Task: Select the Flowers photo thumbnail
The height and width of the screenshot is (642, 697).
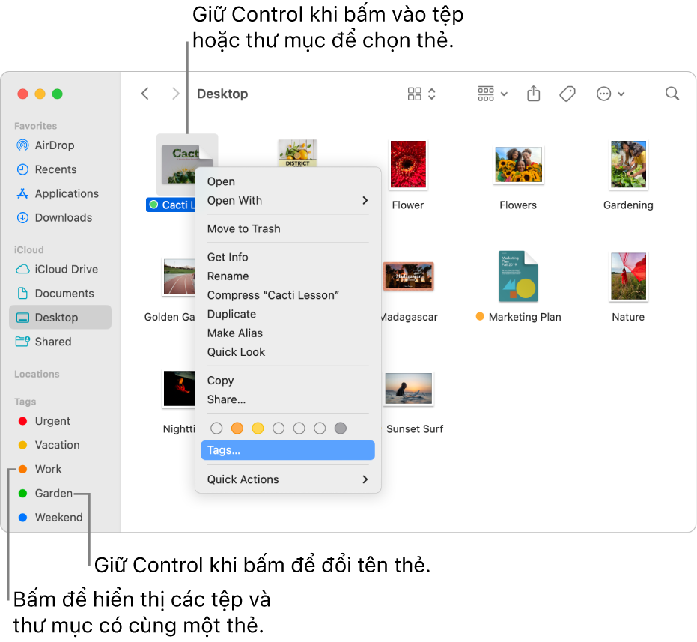Action: coord(518,165)
